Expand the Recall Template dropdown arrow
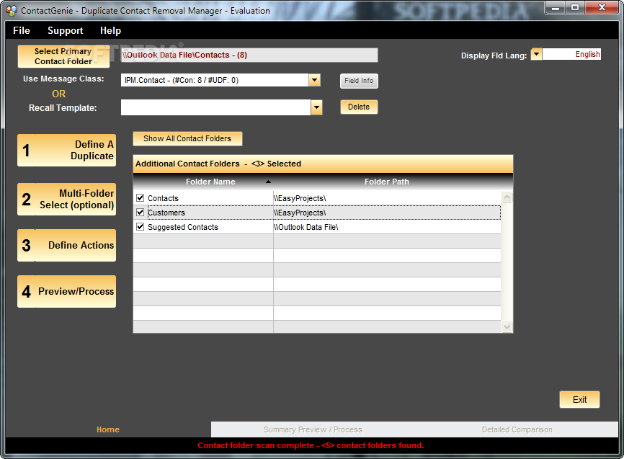The height and width of the screenshot is (459, 624). tap(316, 107)
